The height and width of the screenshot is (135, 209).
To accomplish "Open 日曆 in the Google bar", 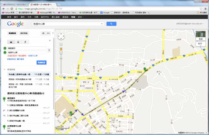I will click(x=36, y=17).
